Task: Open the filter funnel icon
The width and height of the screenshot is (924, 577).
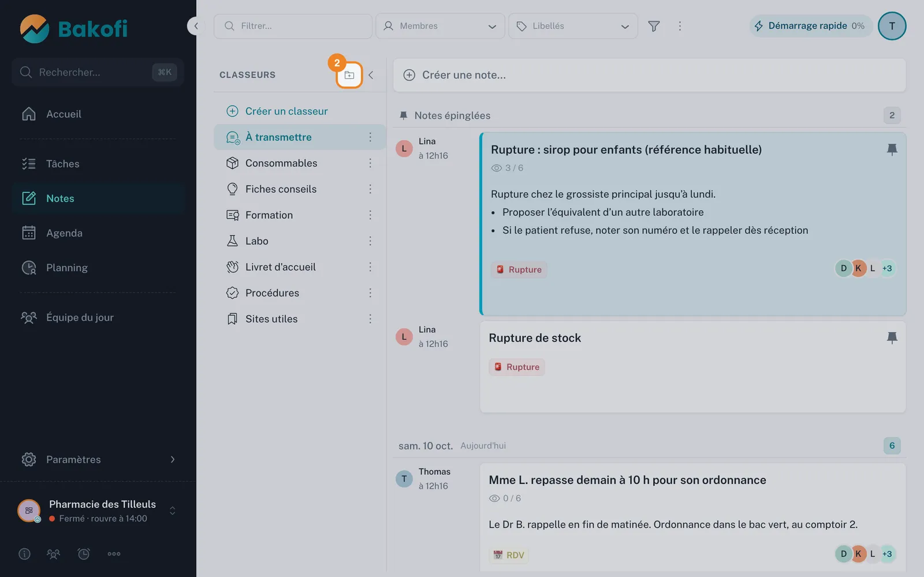Action: point(654,26)
